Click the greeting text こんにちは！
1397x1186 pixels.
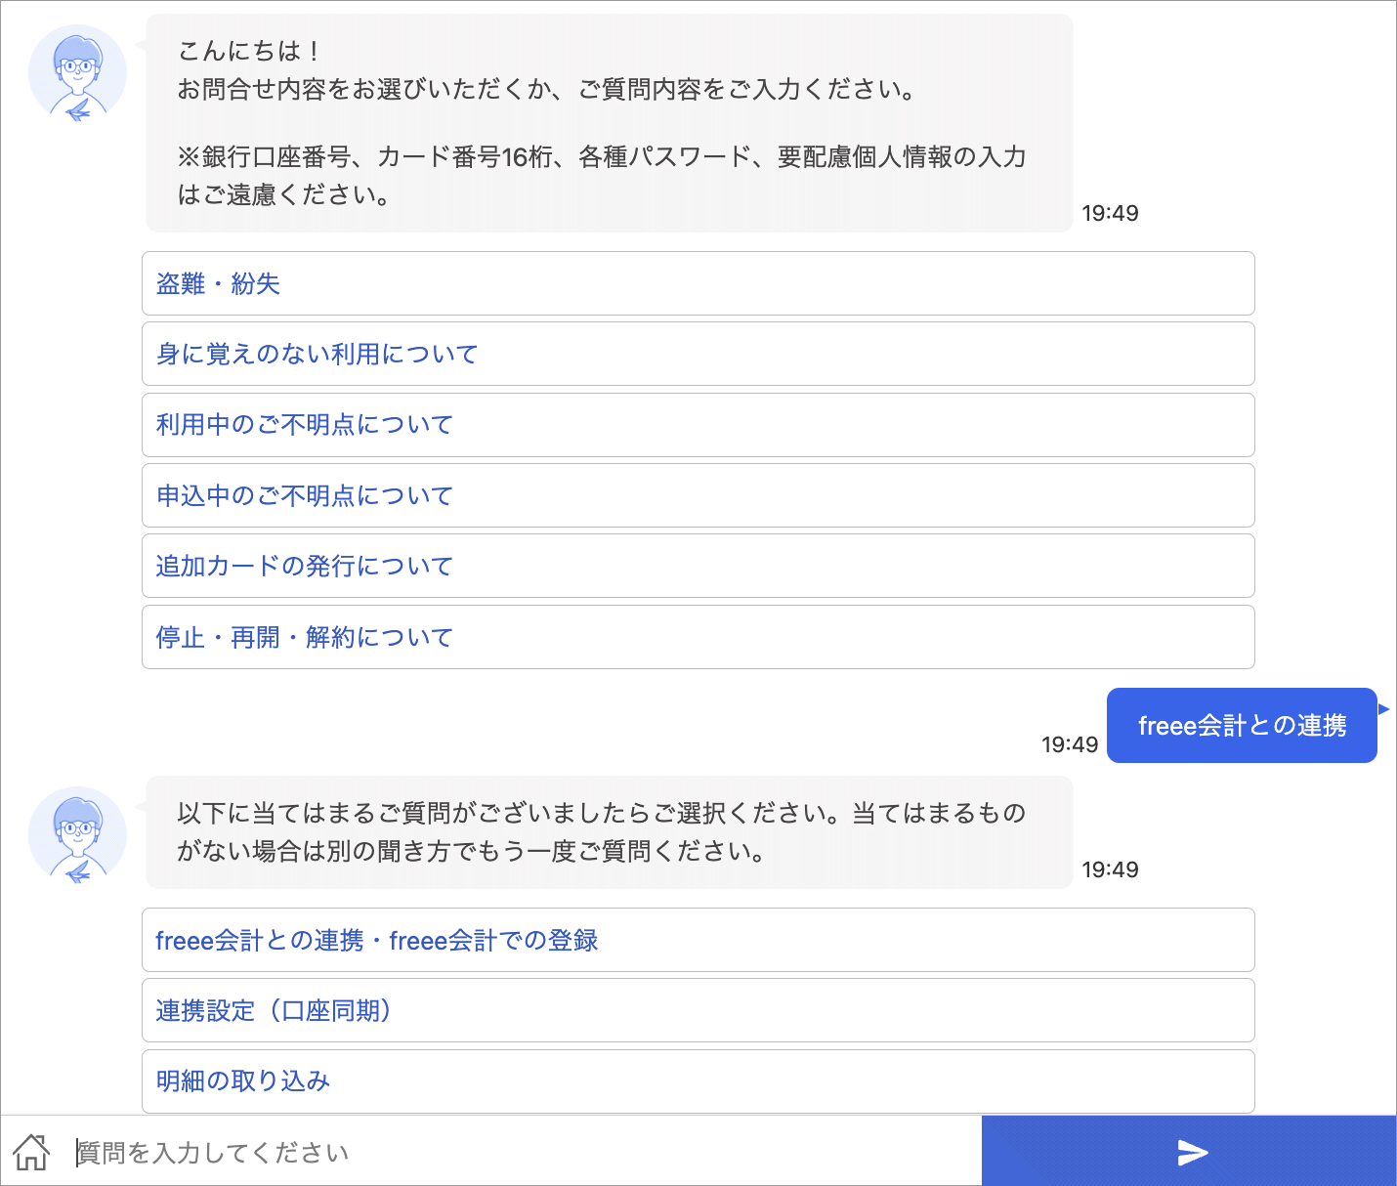pyautogui.click(x=250, y=51)
